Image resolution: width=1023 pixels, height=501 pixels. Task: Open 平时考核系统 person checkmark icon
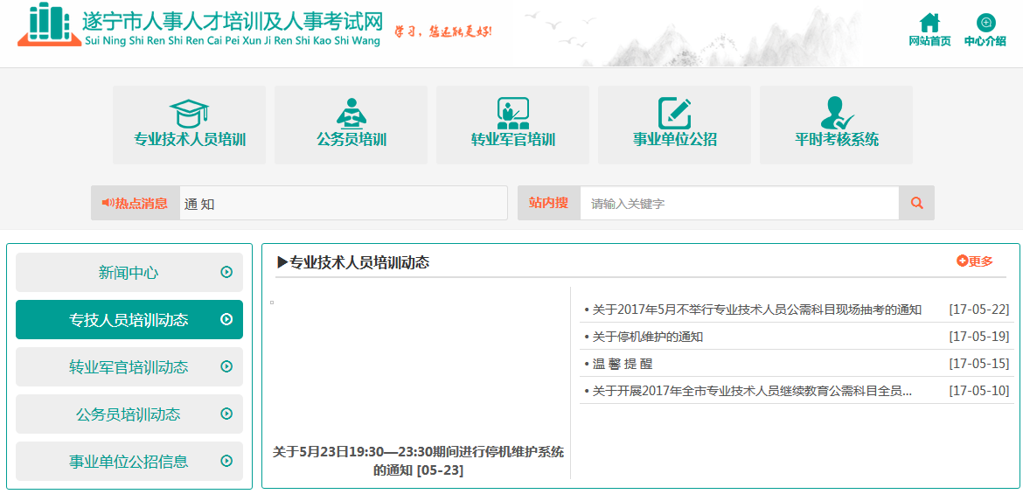coord(836,113)
